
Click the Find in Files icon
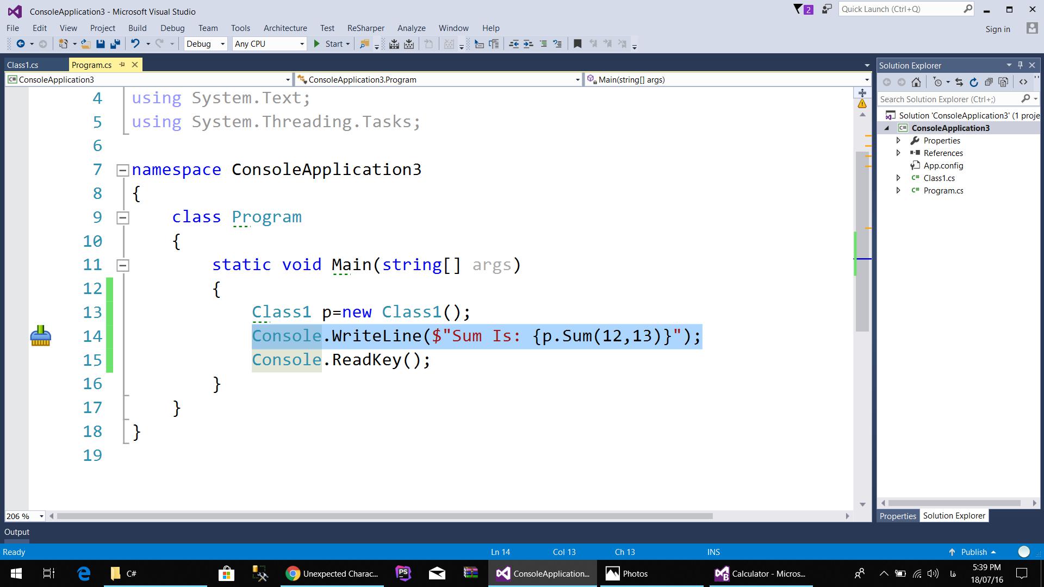[365, 44]
